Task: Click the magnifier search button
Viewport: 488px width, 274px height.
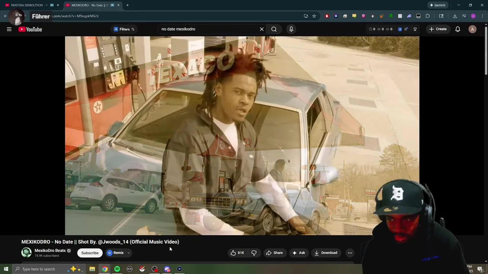Action: click(x=274, y=29)
